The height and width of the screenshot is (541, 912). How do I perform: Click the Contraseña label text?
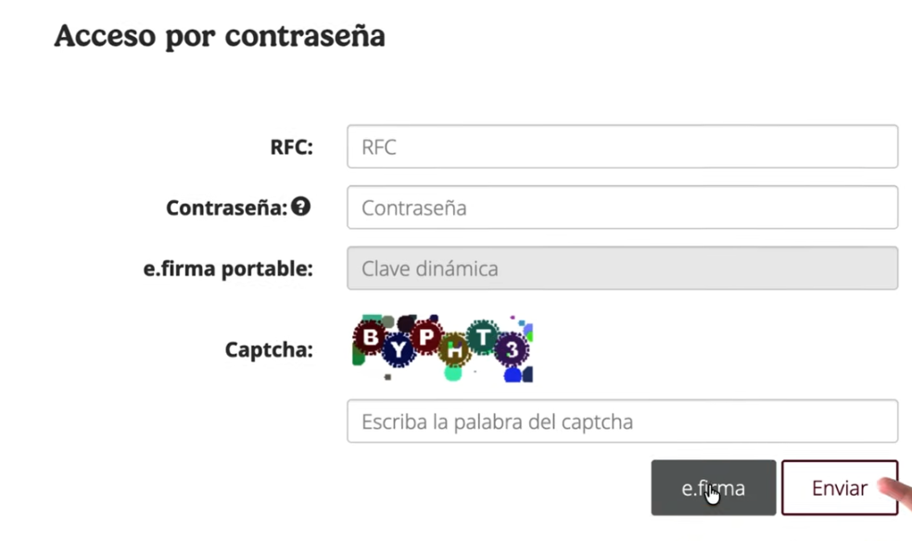(x=227, y=208)
